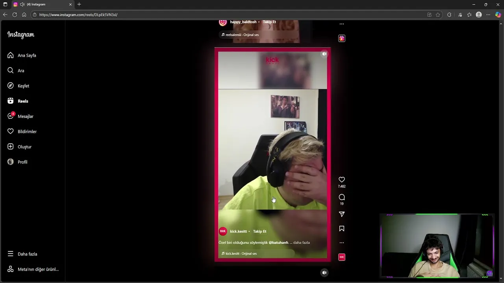The width and height of the screenshot is (504, 283).
Task: Open kick.kesitt profile username
Action: coord(238,231)
